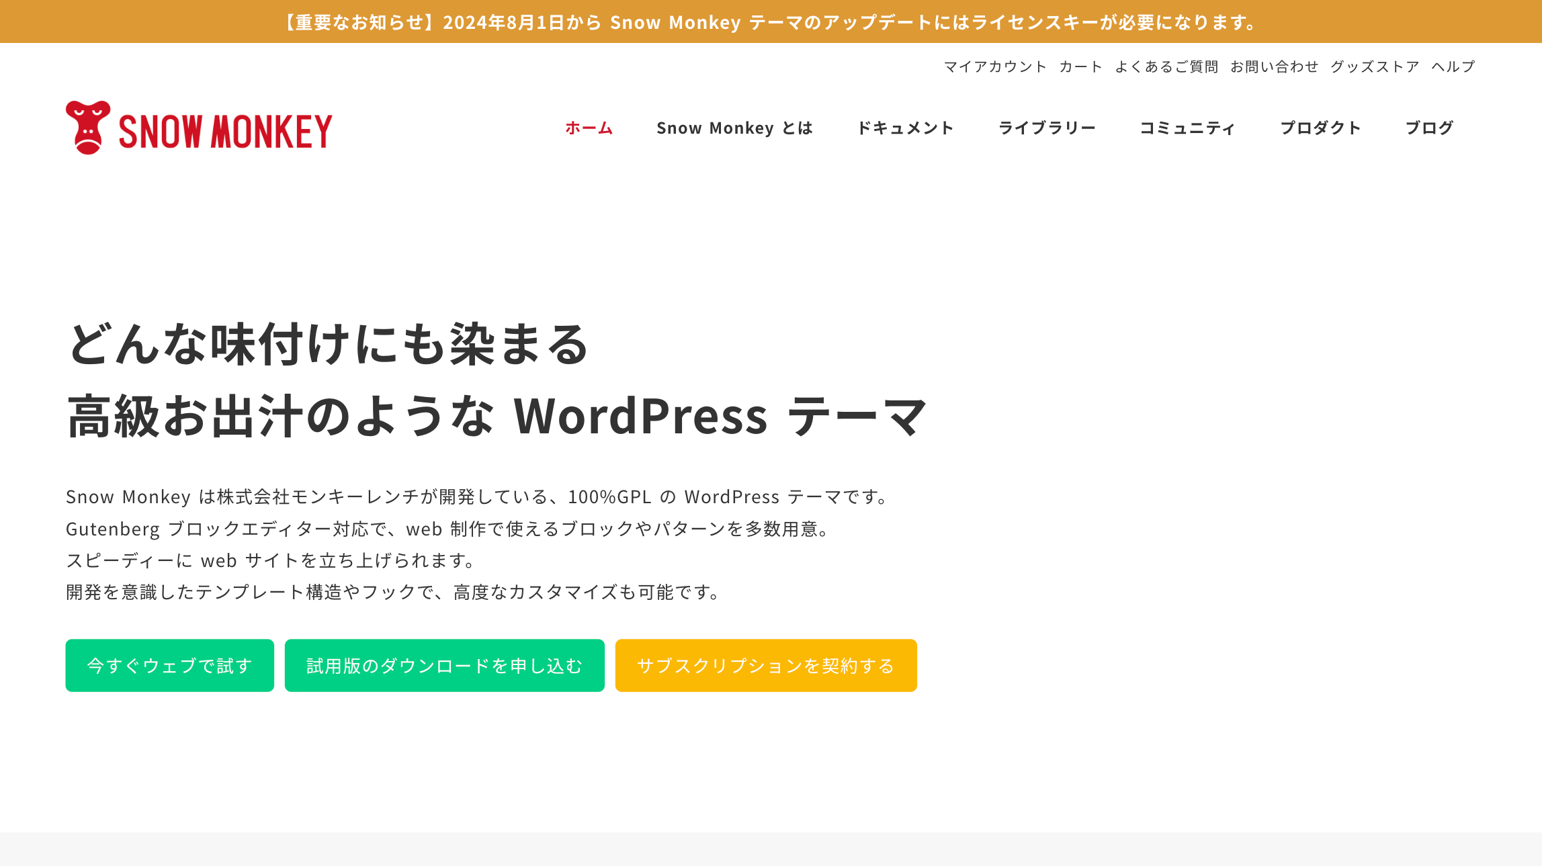Viewport: 1542px width, 866px height.
Task: Click the Snow Monkey red monkey logo
Action: point(87,128)
